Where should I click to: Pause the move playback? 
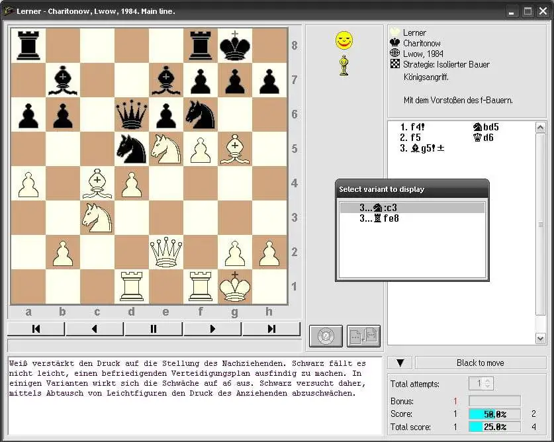tap(154, 329)
